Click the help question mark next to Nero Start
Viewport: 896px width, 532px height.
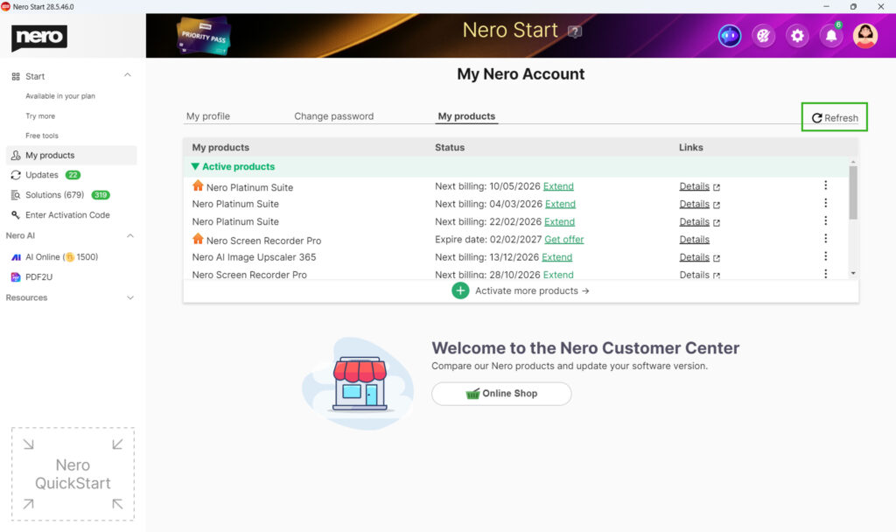click(x=575, y=31)
